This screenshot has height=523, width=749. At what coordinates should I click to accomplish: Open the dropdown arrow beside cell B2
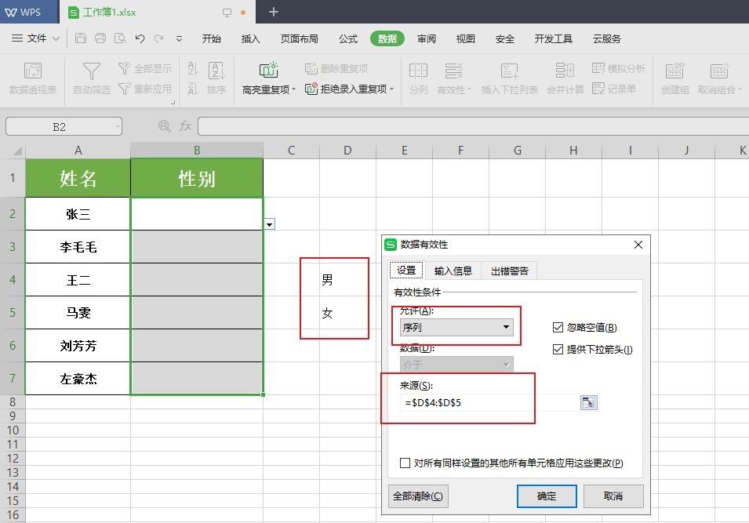point(270,224)
